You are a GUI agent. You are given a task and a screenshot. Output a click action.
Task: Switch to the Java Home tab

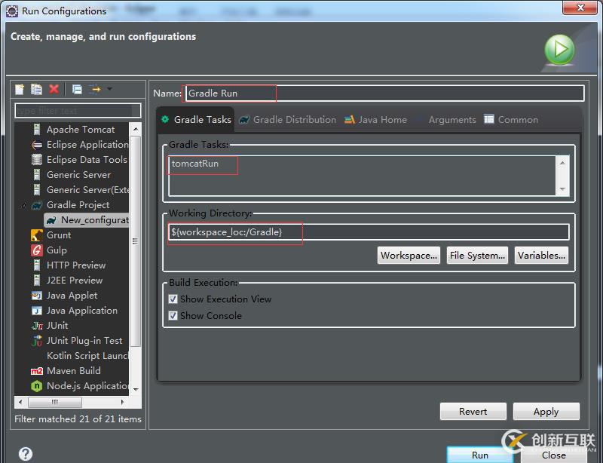point(375,120)
